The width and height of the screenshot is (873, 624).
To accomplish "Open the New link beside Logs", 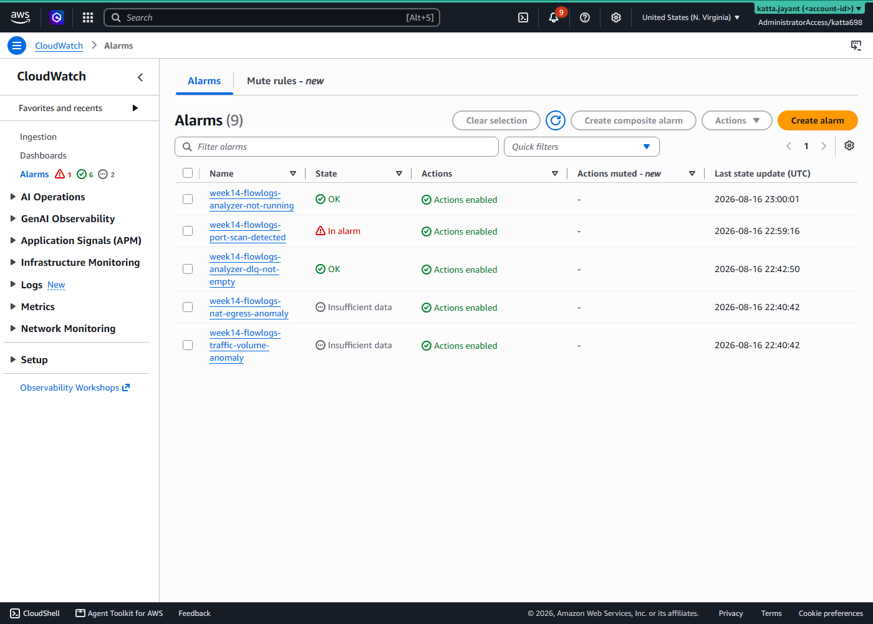I will [56, 285].
